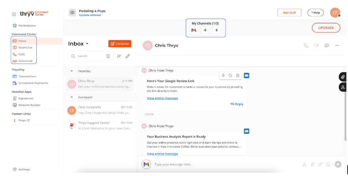Open the Thryv Support Center conversation
This screenshot has height=176, width=348.
[x=99, y=126]
